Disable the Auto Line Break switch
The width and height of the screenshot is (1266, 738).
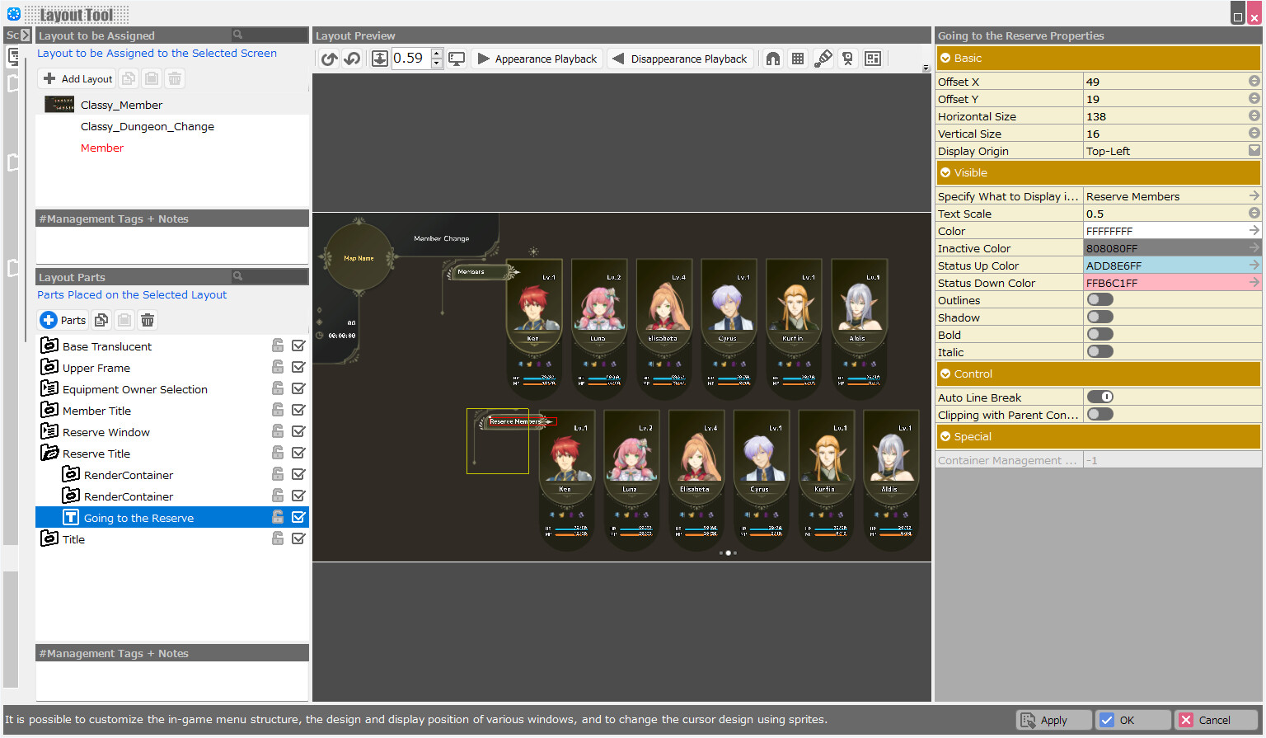tap(1100, 397)
